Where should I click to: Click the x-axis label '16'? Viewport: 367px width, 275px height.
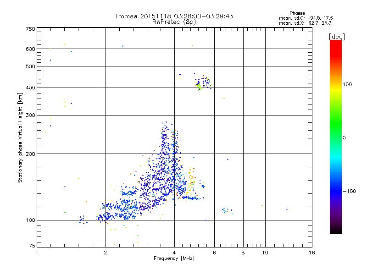312,253
